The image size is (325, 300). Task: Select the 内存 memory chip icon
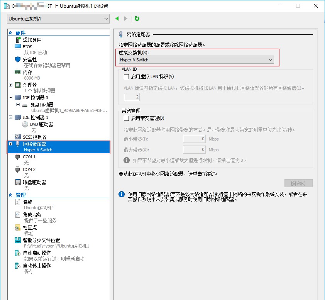coord(18,72)
